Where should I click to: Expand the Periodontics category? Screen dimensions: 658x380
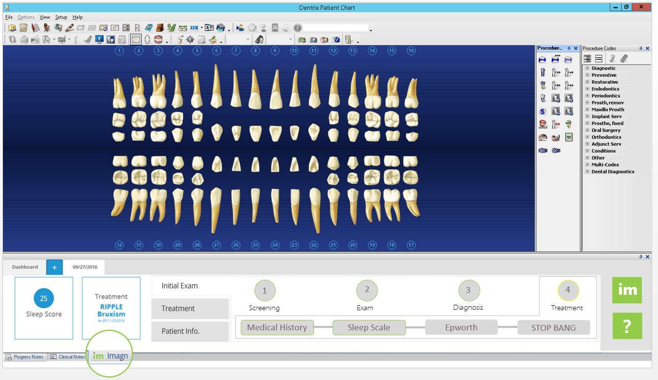pos(587,96)
